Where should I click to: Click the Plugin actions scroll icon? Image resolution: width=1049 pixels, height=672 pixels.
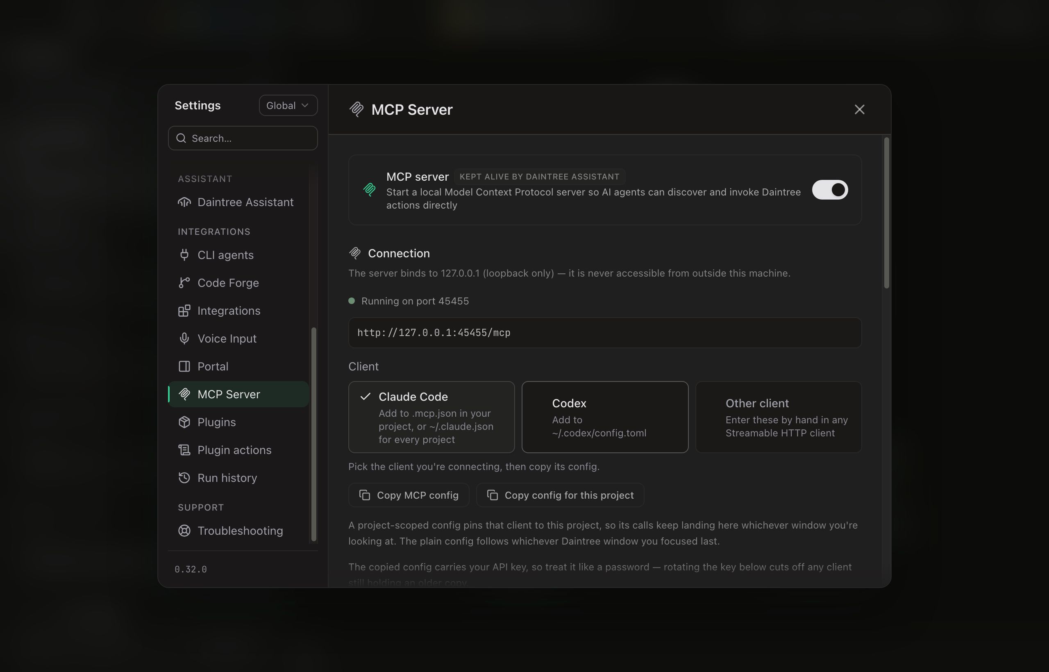point(184,450)
